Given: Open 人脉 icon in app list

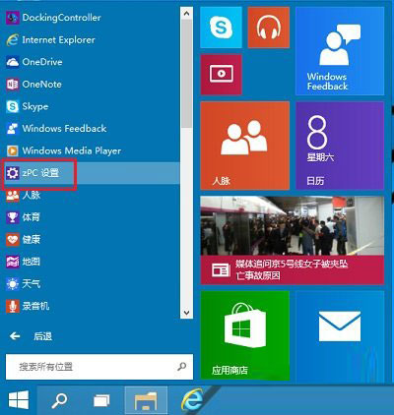Looking at the screenshot, I should point(13,196).
